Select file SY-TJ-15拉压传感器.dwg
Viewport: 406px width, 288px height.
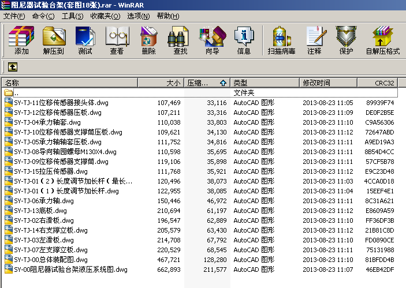pos(51,171)
